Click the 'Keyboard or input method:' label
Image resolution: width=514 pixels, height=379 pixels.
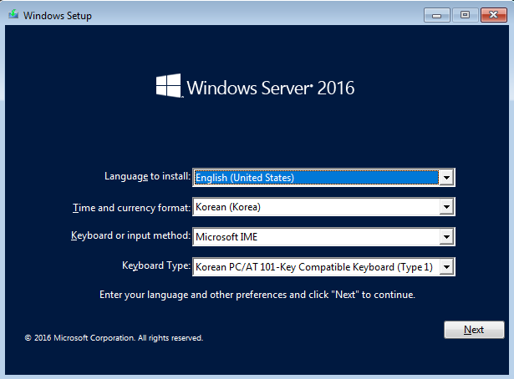[130, 235]
